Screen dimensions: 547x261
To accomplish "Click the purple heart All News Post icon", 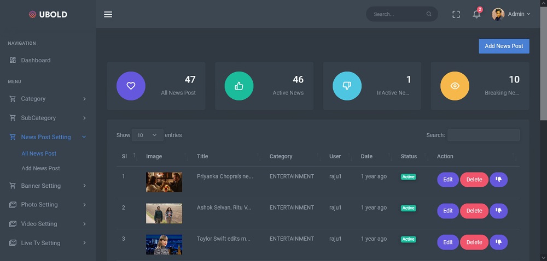I will 131,86.
